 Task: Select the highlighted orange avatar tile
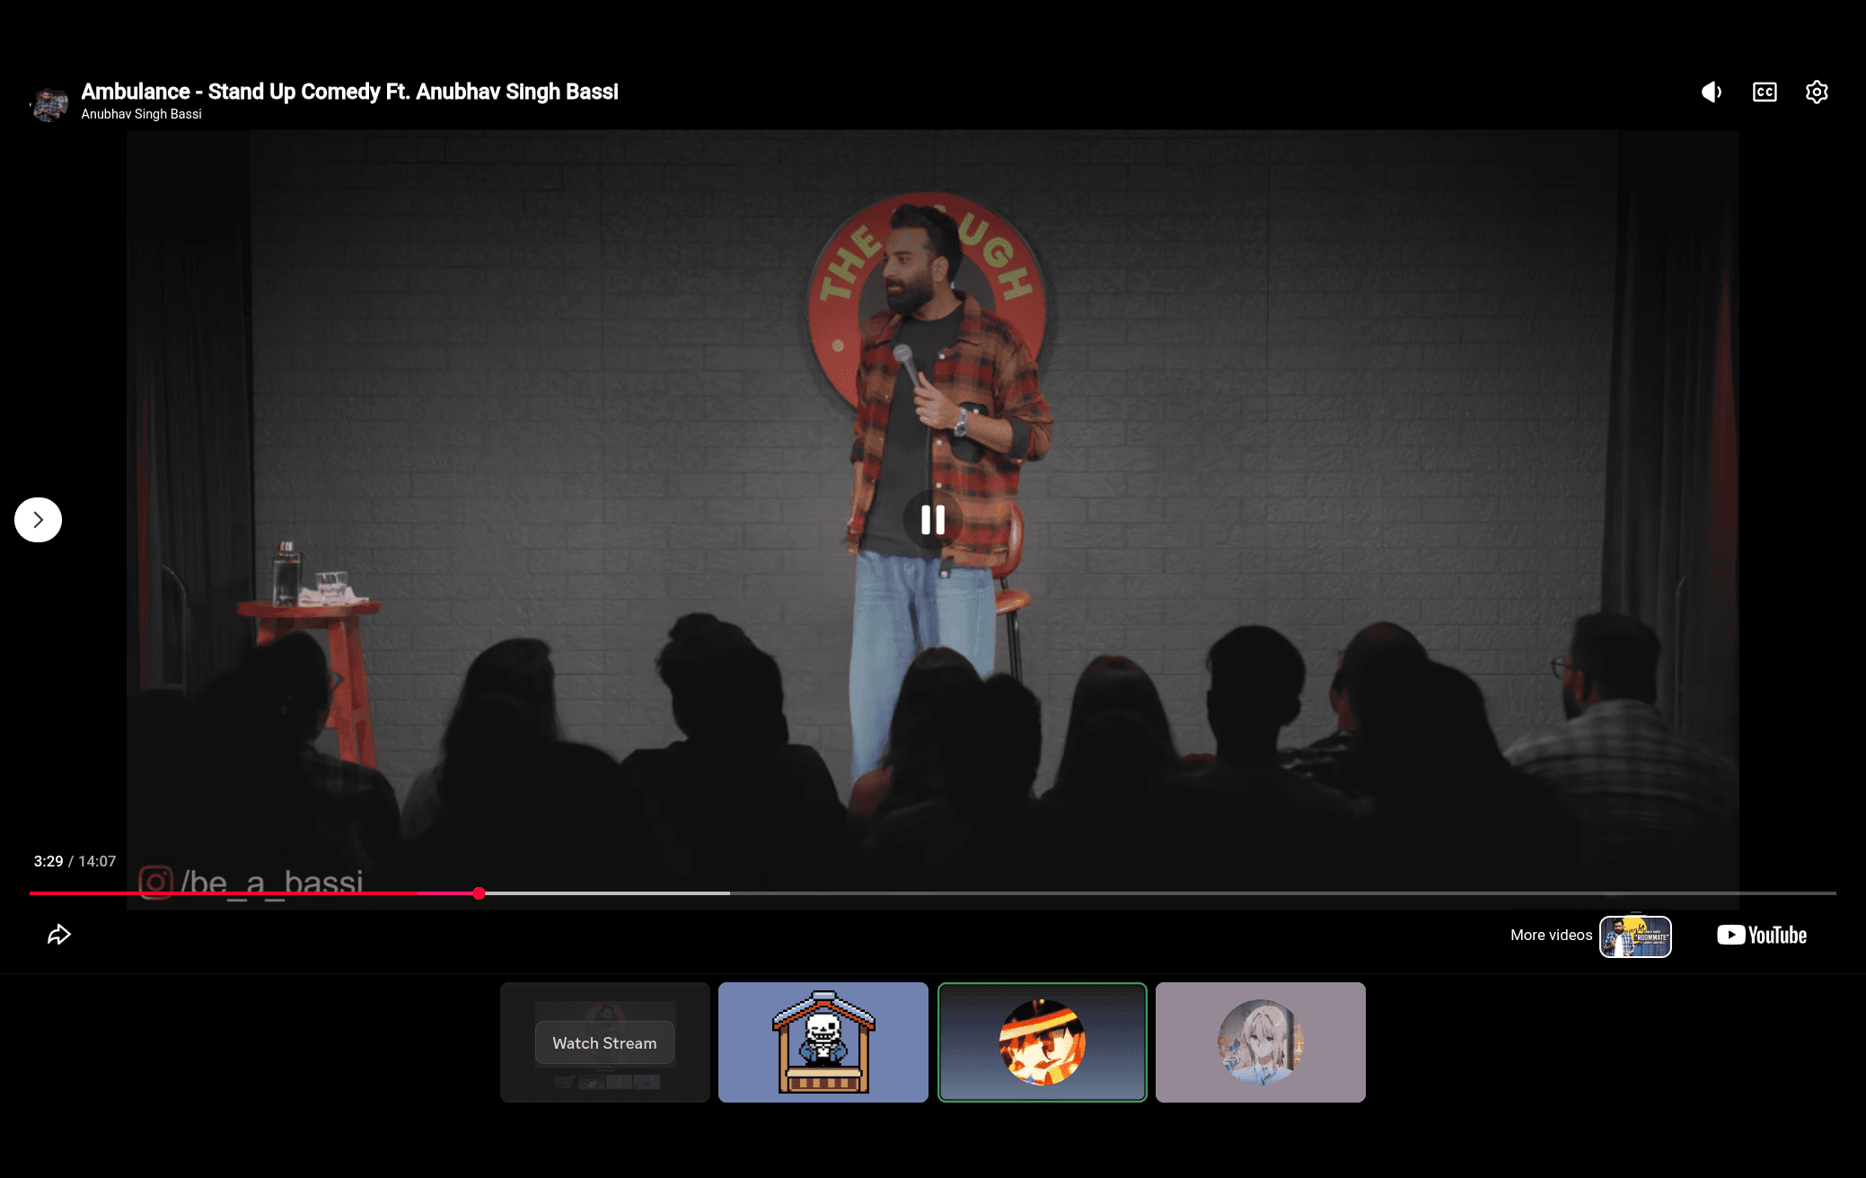pyautogui.click(x=1043, y=1042)
